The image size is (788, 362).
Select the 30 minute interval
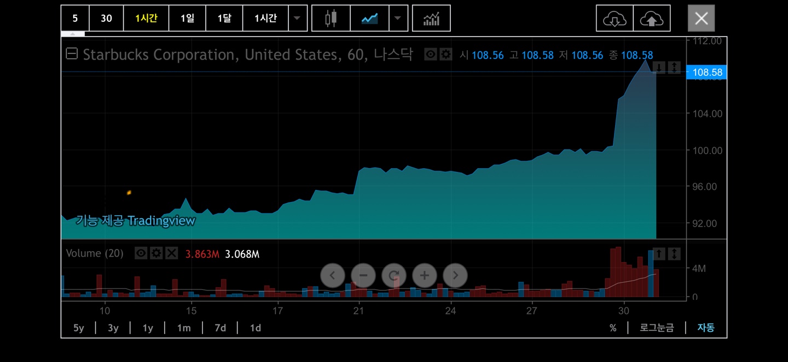(x=106, y=18)
